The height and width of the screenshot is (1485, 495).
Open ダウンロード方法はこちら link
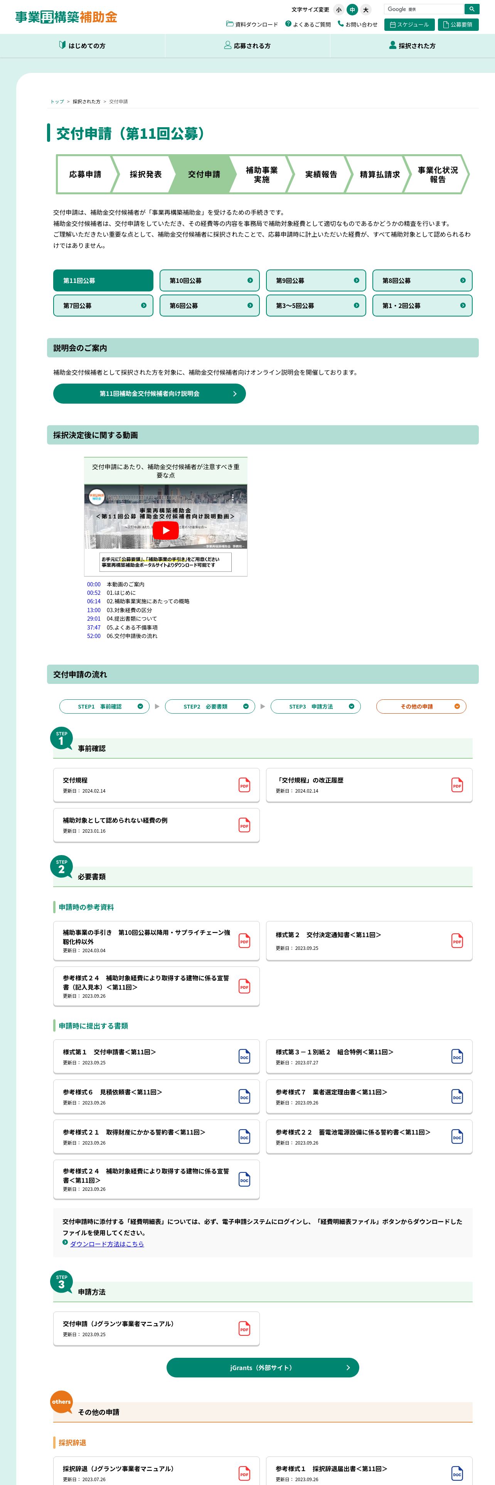(x=107, y=1243)
